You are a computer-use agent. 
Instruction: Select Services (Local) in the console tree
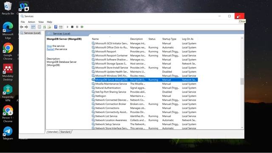(32, 33)
